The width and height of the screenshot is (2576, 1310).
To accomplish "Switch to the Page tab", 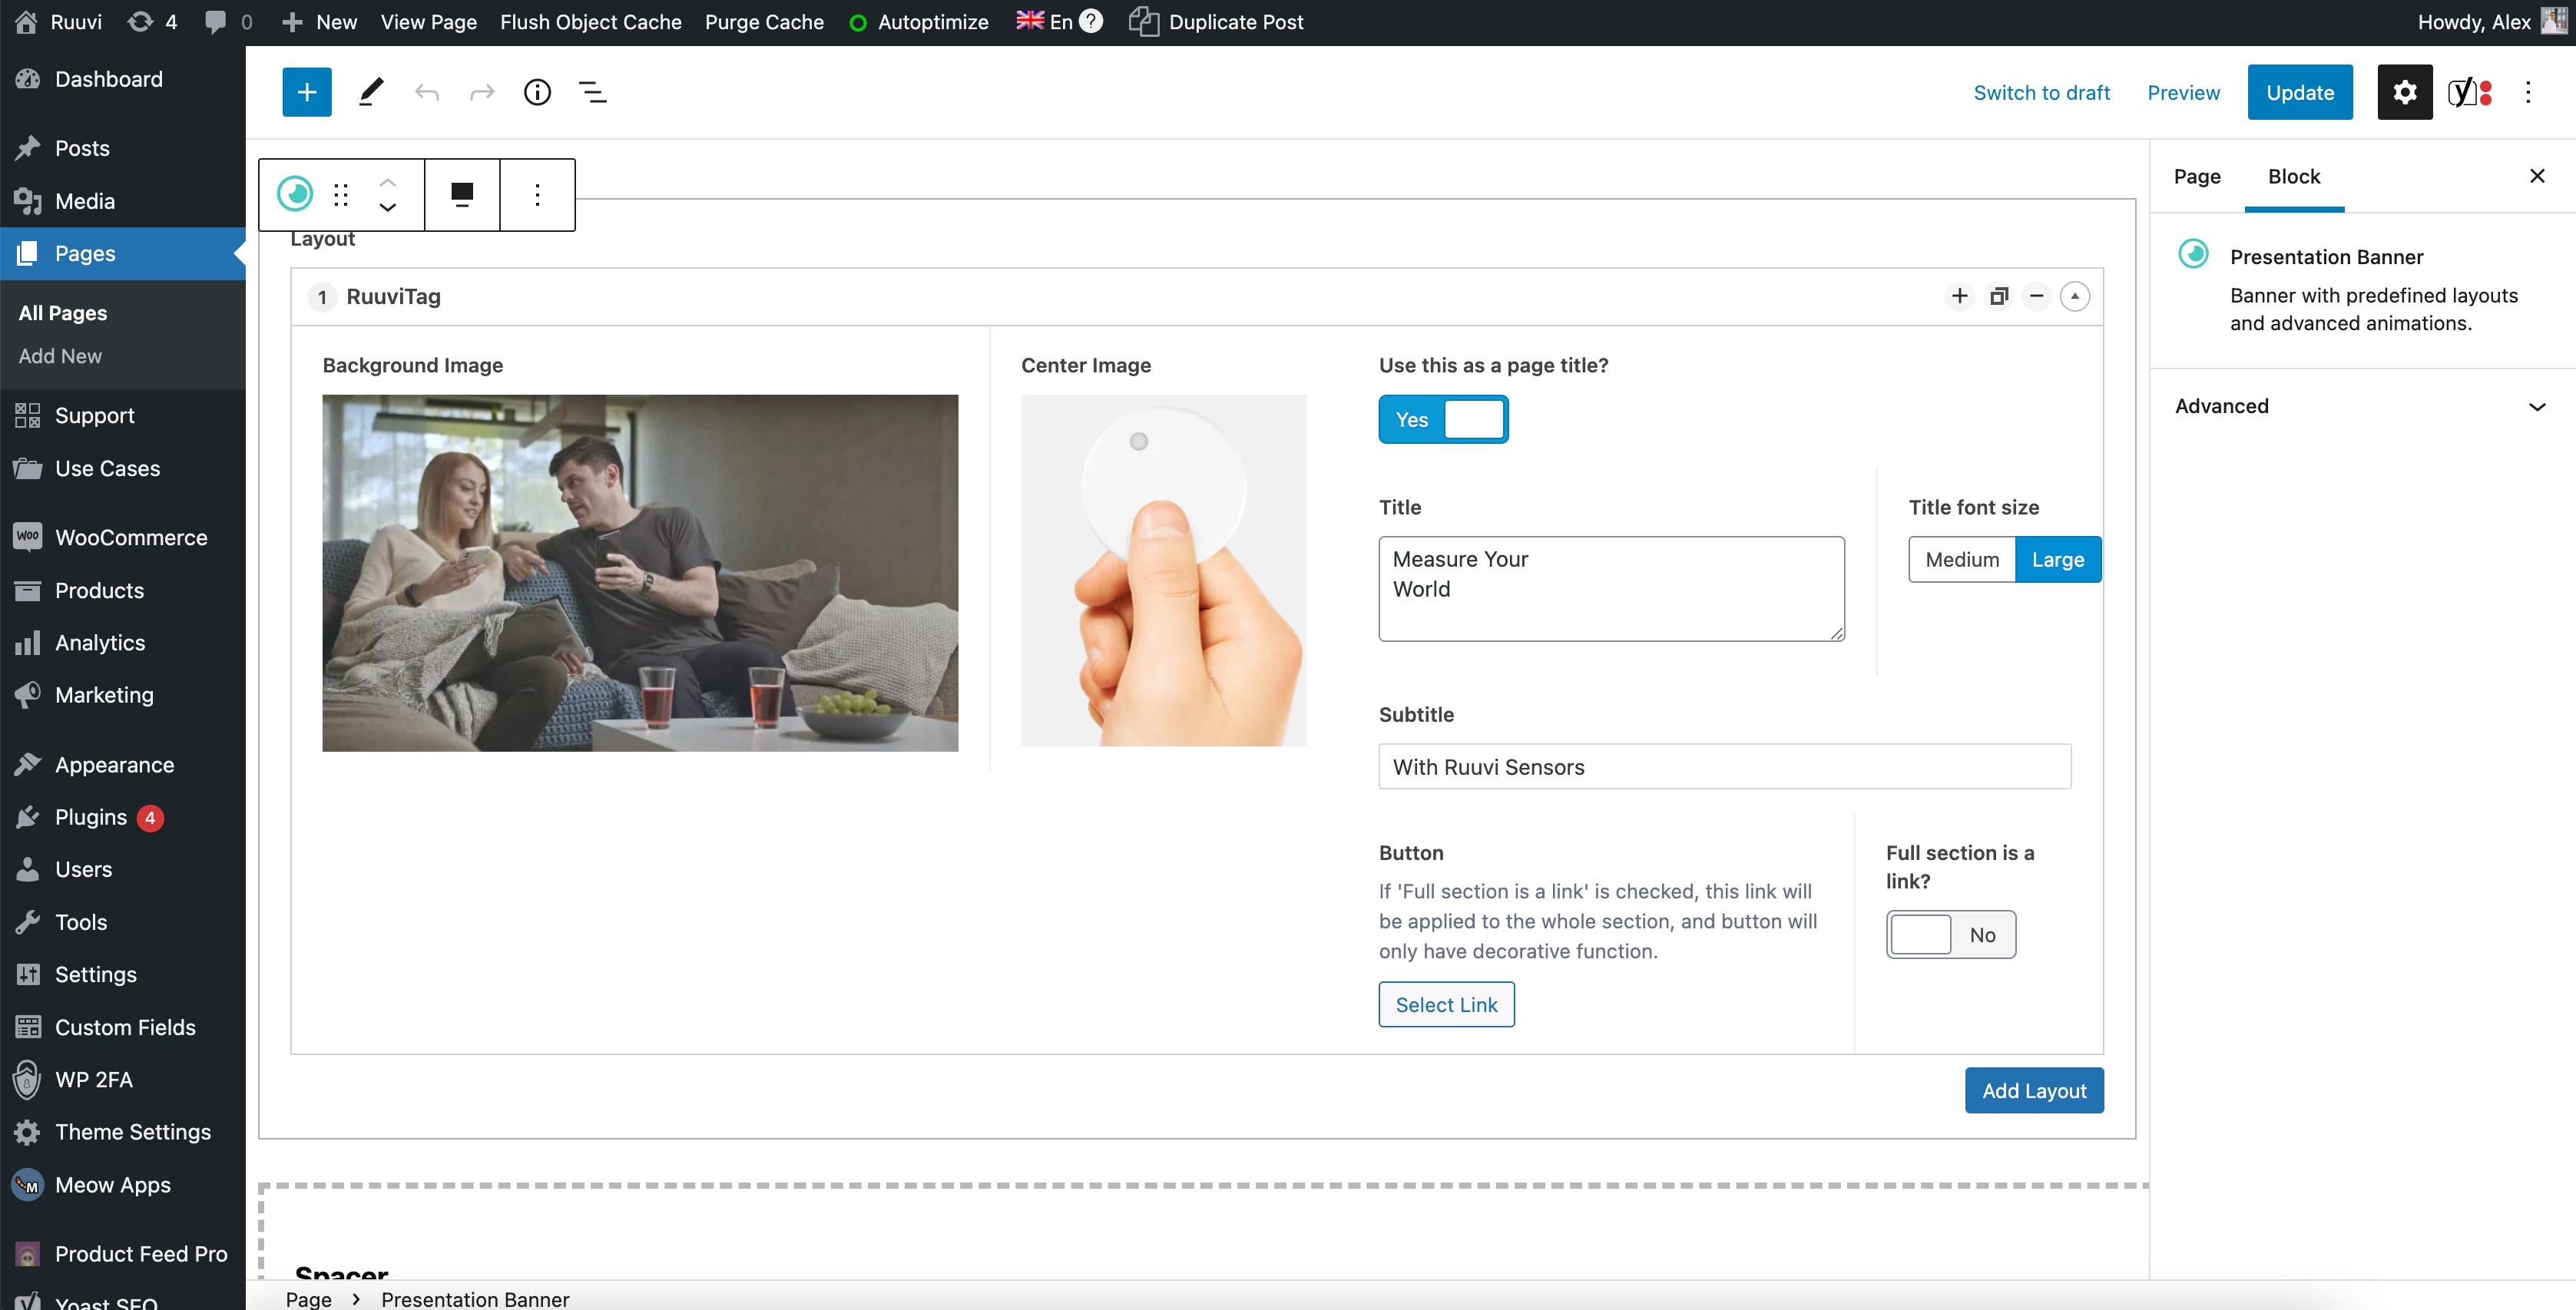I will pyautogui.click(x=2197, y=176).
